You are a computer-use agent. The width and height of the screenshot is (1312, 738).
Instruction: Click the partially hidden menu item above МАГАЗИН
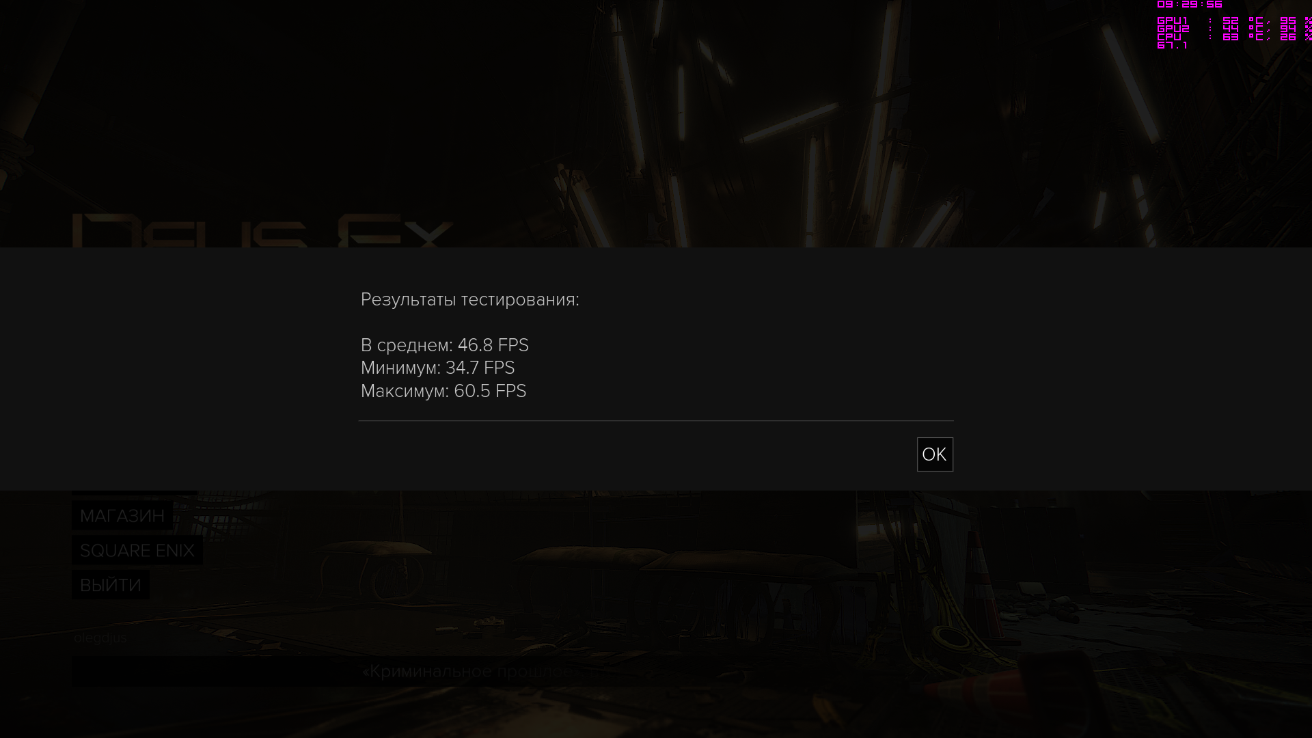134,493
